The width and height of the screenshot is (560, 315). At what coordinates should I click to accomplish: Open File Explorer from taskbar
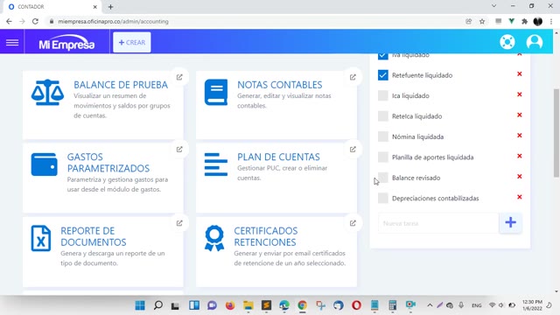click(248, 305)
